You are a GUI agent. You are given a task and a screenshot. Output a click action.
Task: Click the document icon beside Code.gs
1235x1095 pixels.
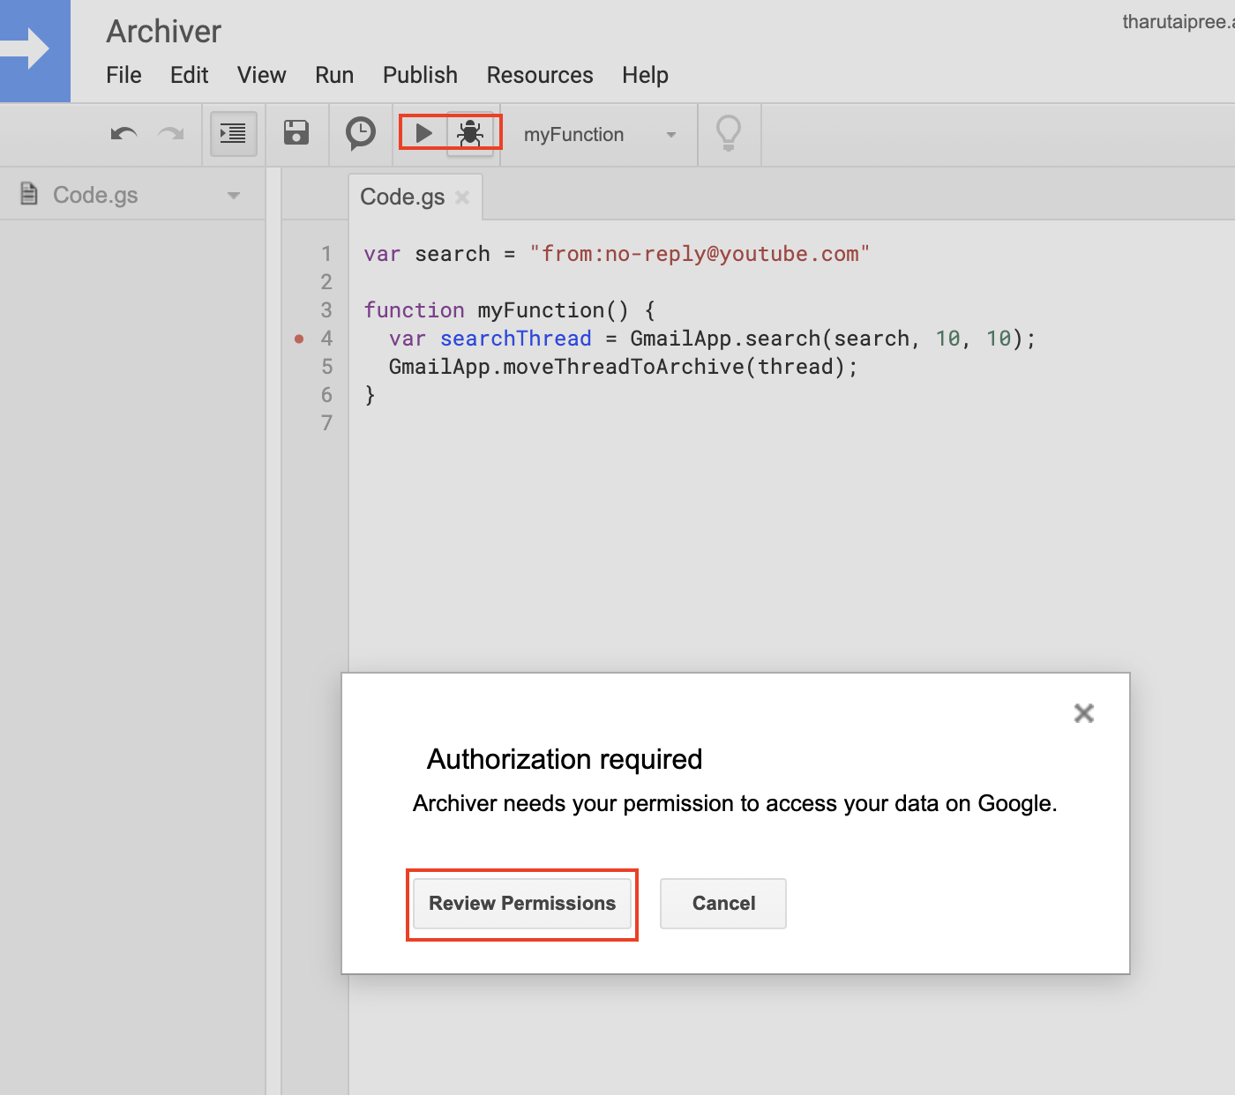click(x=29, y=194)
